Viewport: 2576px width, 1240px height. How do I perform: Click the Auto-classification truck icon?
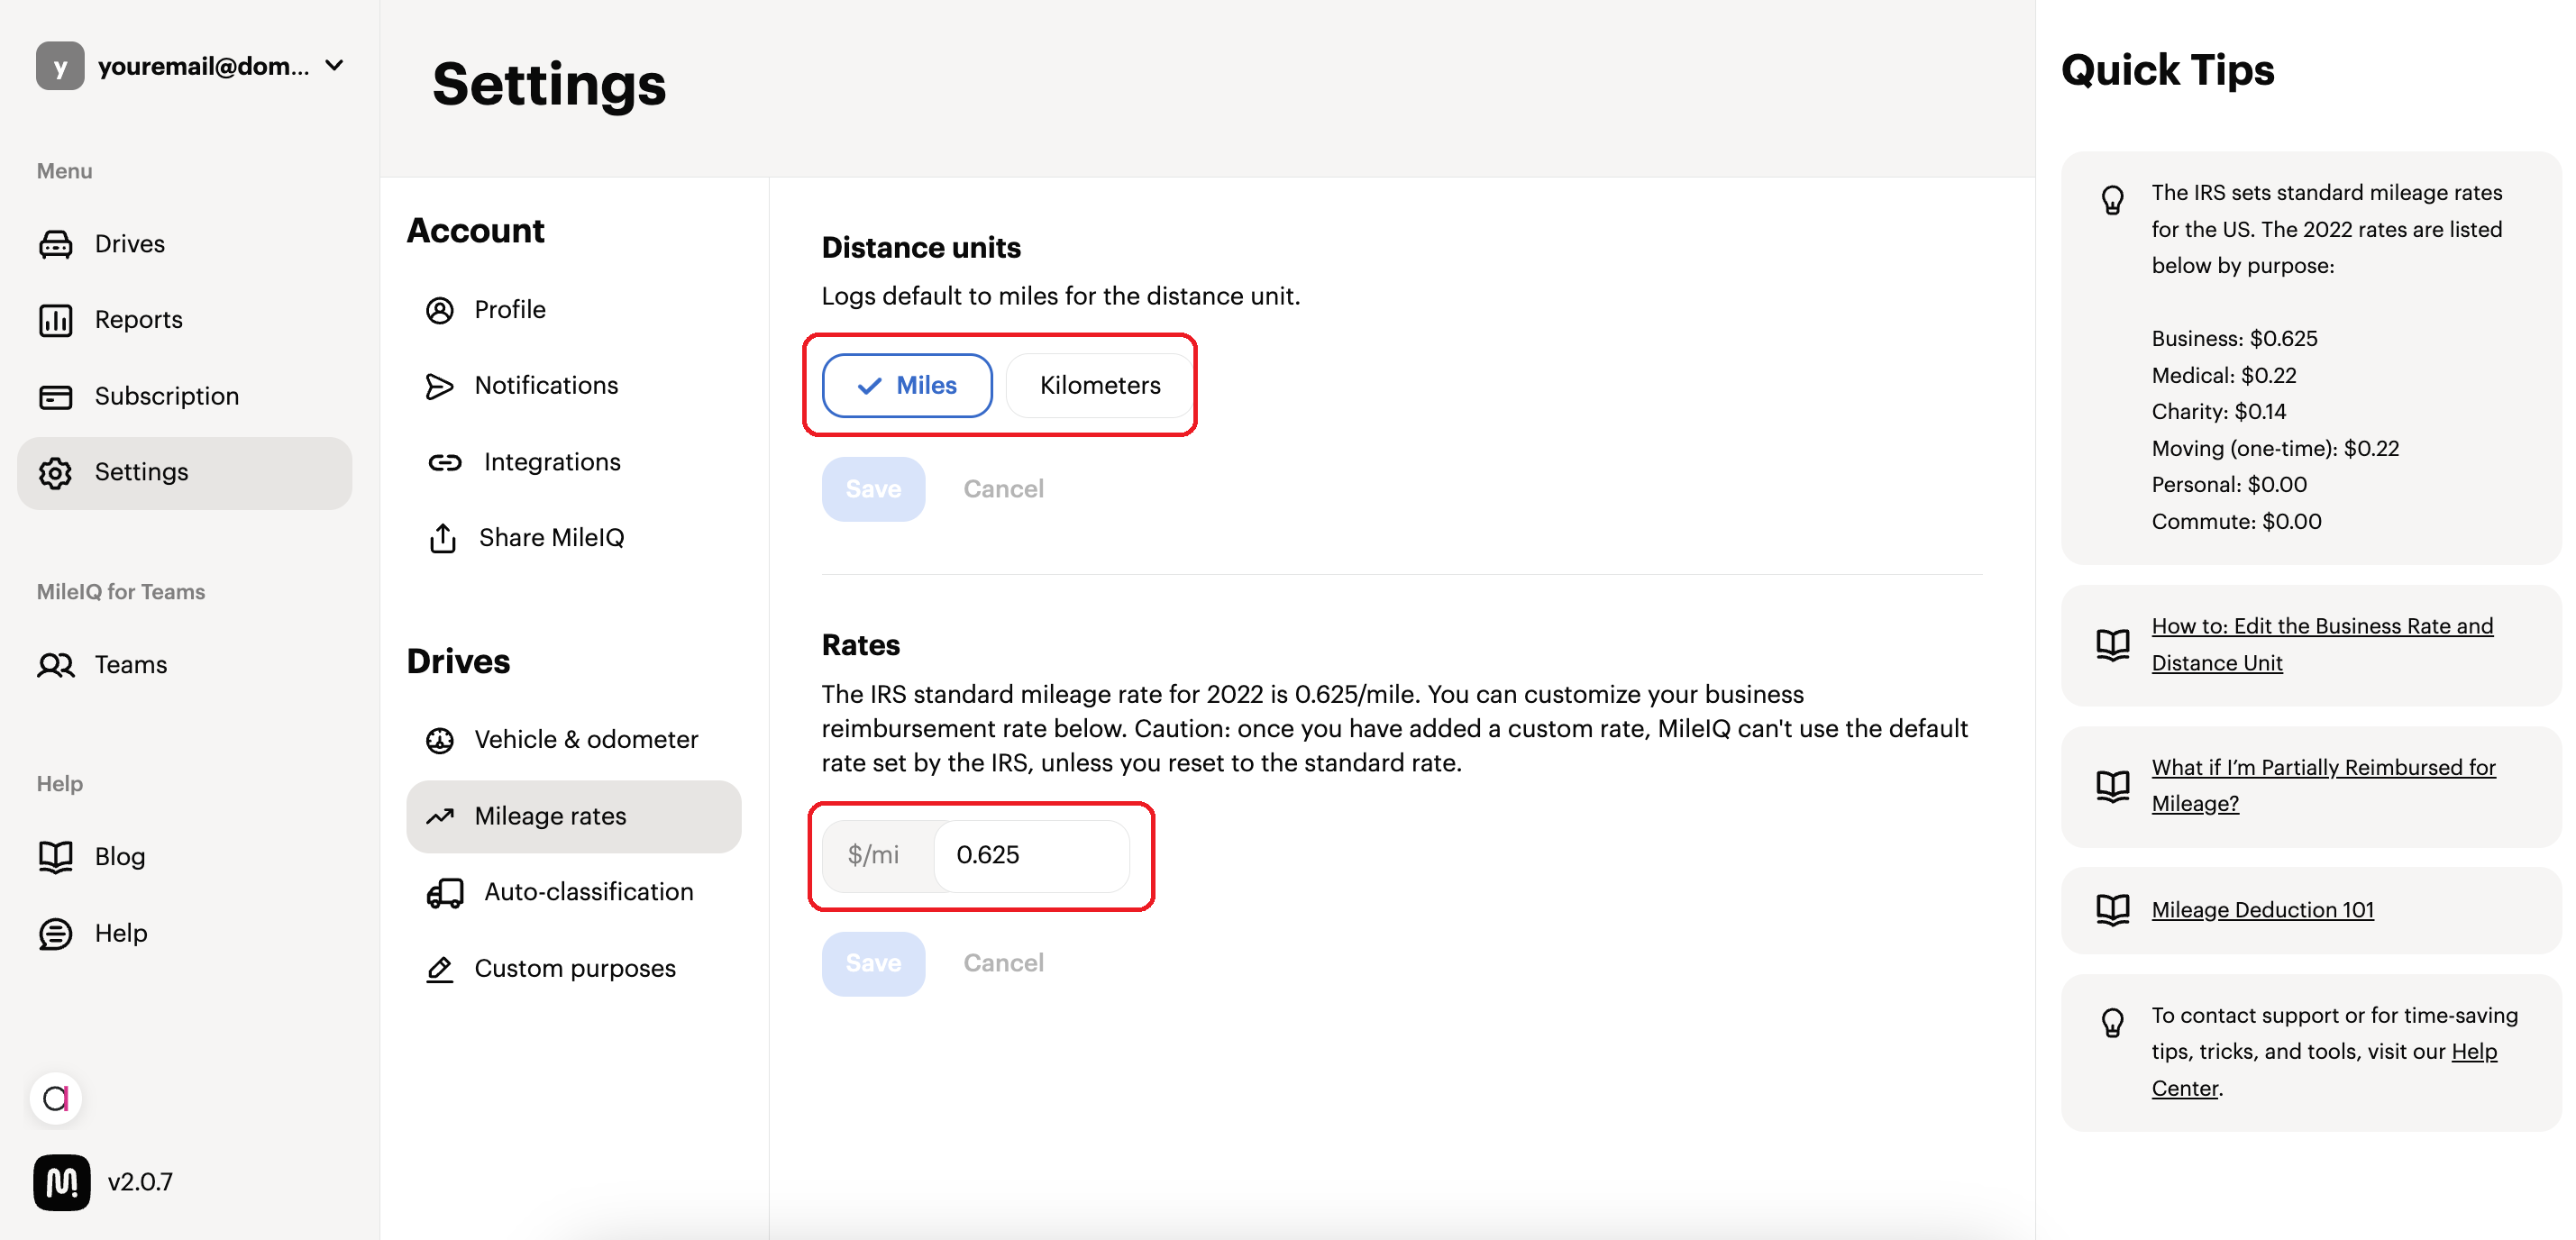[x=445, y=893]
